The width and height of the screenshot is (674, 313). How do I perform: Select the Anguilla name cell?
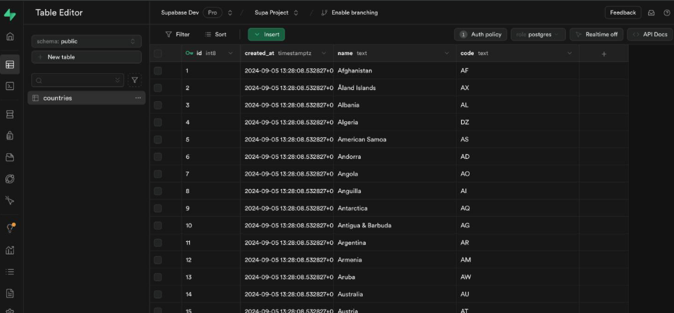click(395, 191)
